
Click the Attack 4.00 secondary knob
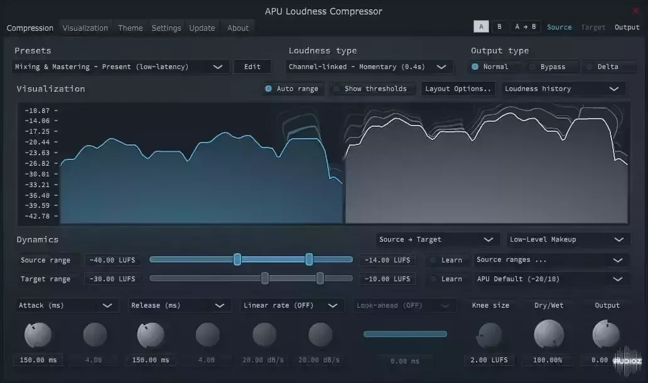(x=95, y=335)
